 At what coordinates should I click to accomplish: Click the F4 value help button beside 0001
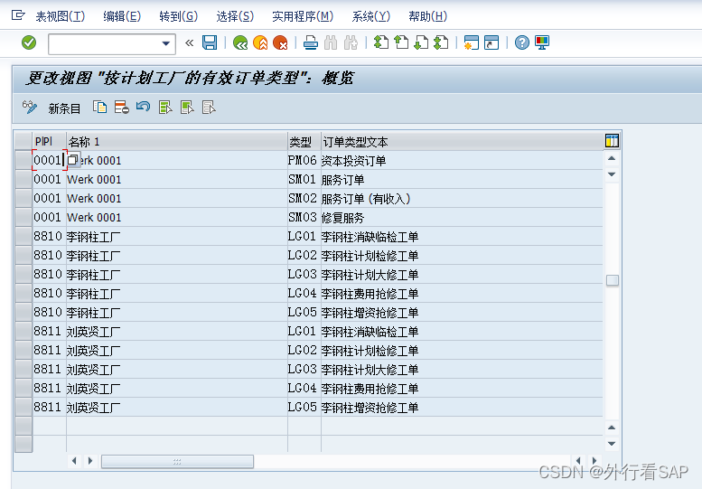click(x=73, y=160)
